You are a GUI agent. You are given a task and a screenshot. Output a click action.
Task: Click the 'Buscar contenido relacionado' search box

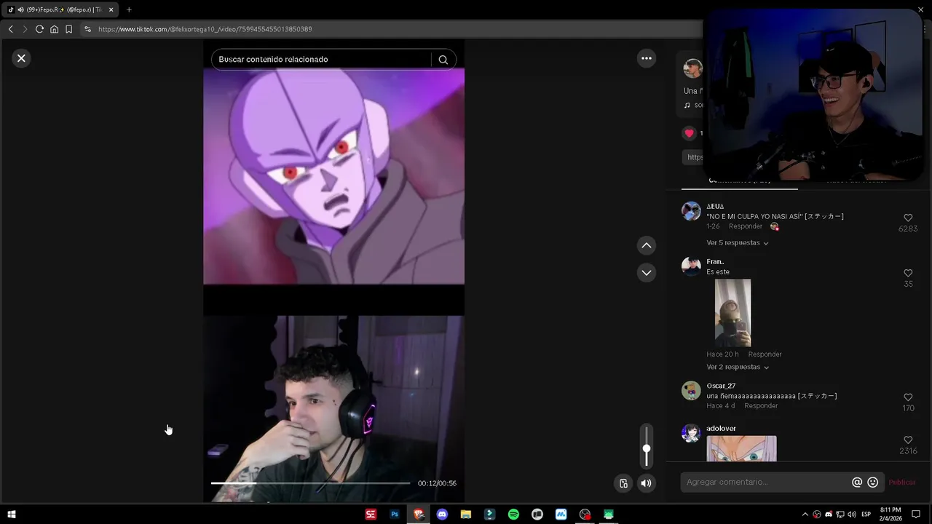(x=324, y=60)
